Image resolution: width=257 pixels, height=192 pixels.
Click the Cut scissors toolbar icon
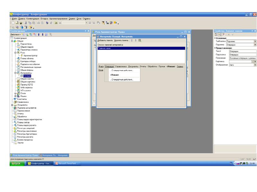[26, 23]
